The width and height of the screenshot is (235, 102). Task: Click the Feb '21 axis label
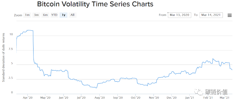[208, 98]
